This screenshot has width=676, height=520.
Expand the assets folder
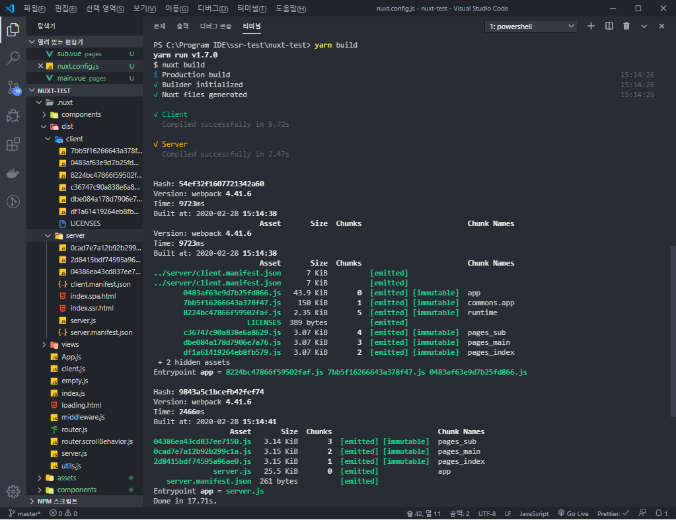[x=40, y=478]
